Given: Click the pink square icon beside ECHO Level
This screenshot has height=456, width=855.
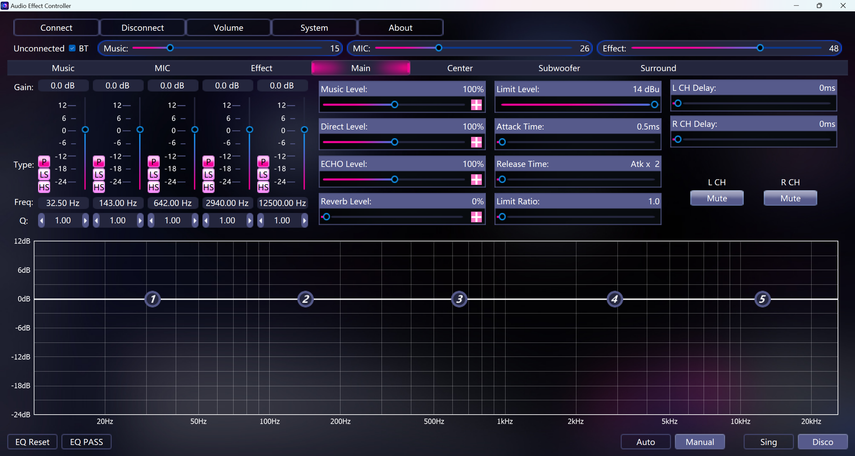Looking at the screenshot, I should [x=476, y=179].
